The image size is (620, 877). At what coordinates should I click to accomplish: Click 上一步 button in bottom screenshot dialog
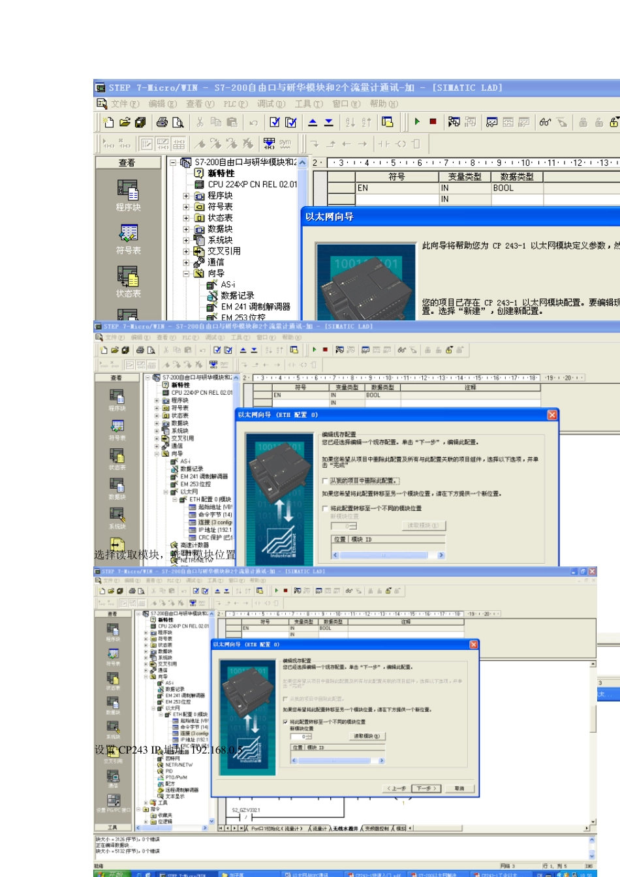click(x=397, y=788)
